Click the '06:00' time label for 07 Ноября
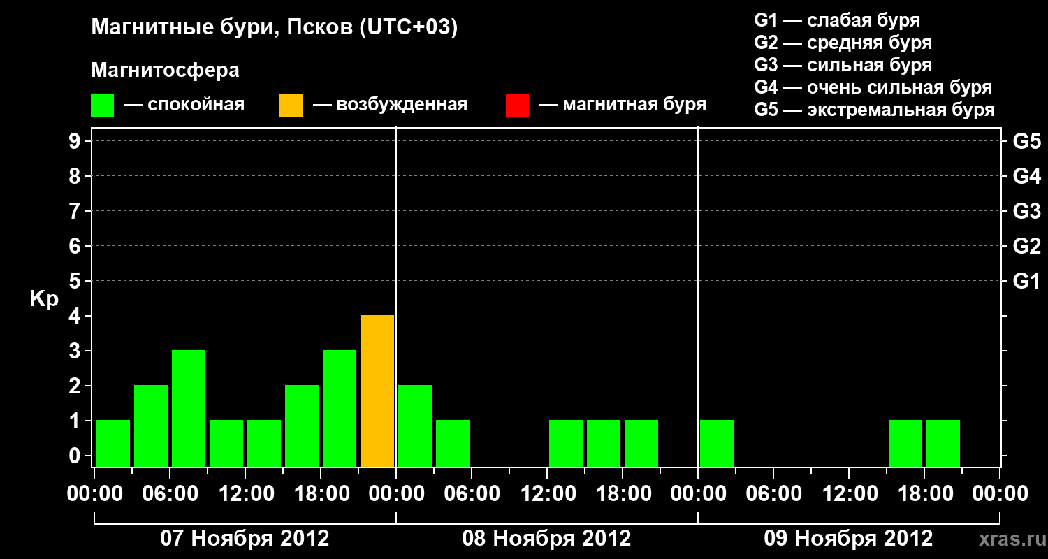 170,494
